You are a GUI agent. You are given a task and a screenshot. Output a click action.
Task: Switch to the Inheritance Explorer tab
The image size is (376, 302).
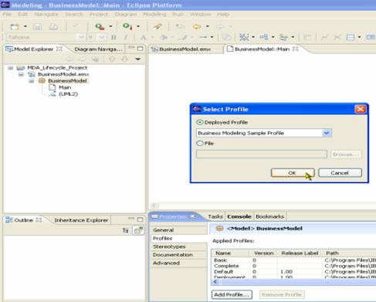(x=81, y=220)
